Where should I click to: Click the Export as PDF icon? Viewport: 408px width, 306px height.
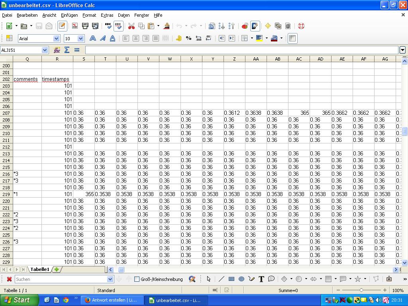coord(75,26)
